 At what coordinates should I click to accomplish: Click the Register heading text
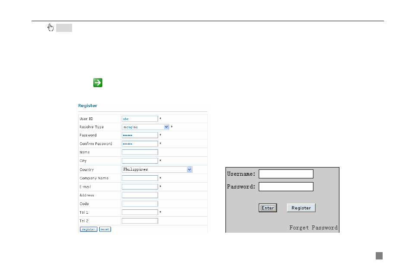click(x=88, y=106)
